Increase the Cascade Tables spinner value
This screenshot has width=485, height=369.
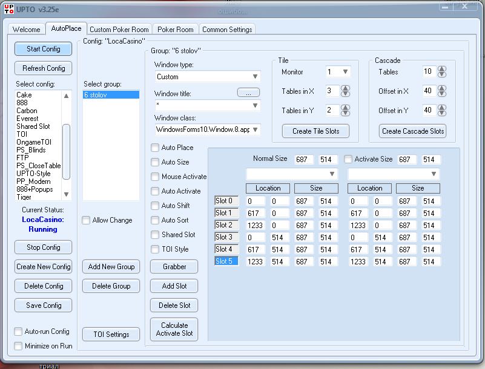click(x=442, y=69)
